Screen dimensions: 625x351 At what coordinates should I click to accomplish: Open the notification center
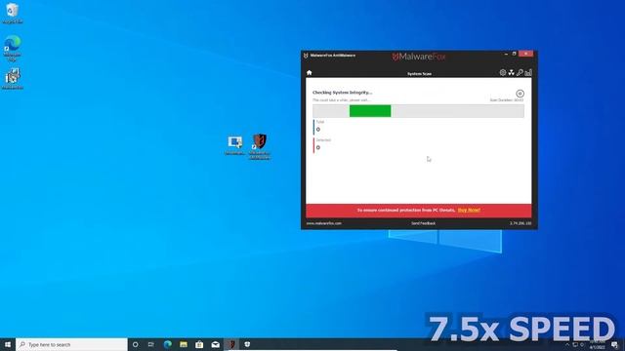click(x=614, y=344)
